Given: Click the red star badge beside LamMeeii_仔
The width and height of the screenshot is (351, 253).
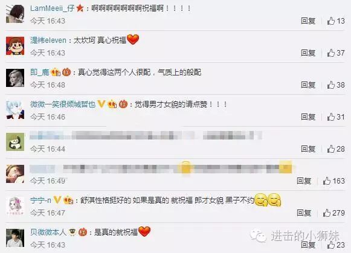Looking at the screenshot, I should click(x=80, y=8).
